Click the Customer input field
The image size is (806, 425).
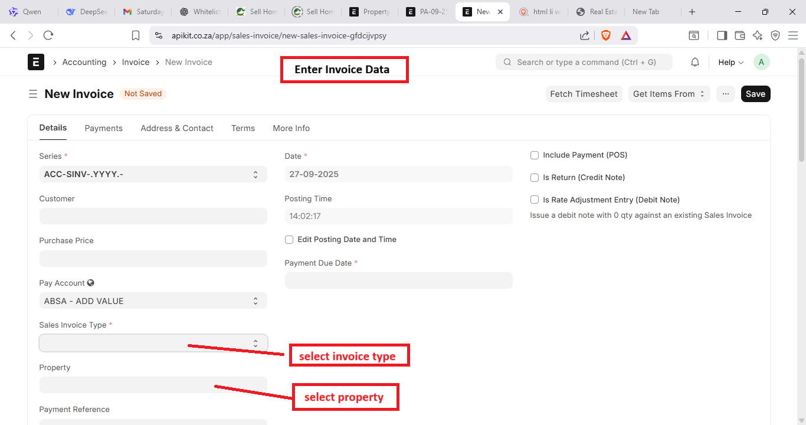[x=153, y=216]
